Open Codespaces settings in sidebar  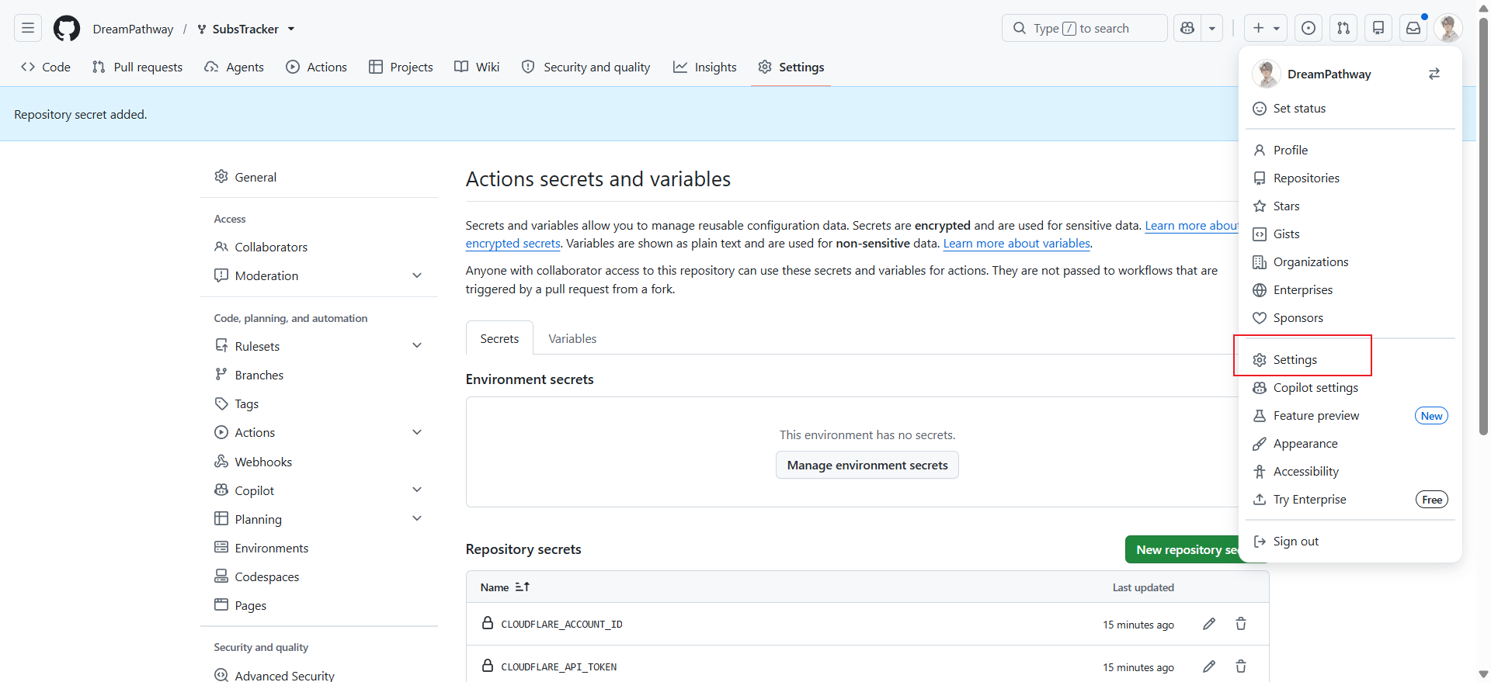click(319, 577)
